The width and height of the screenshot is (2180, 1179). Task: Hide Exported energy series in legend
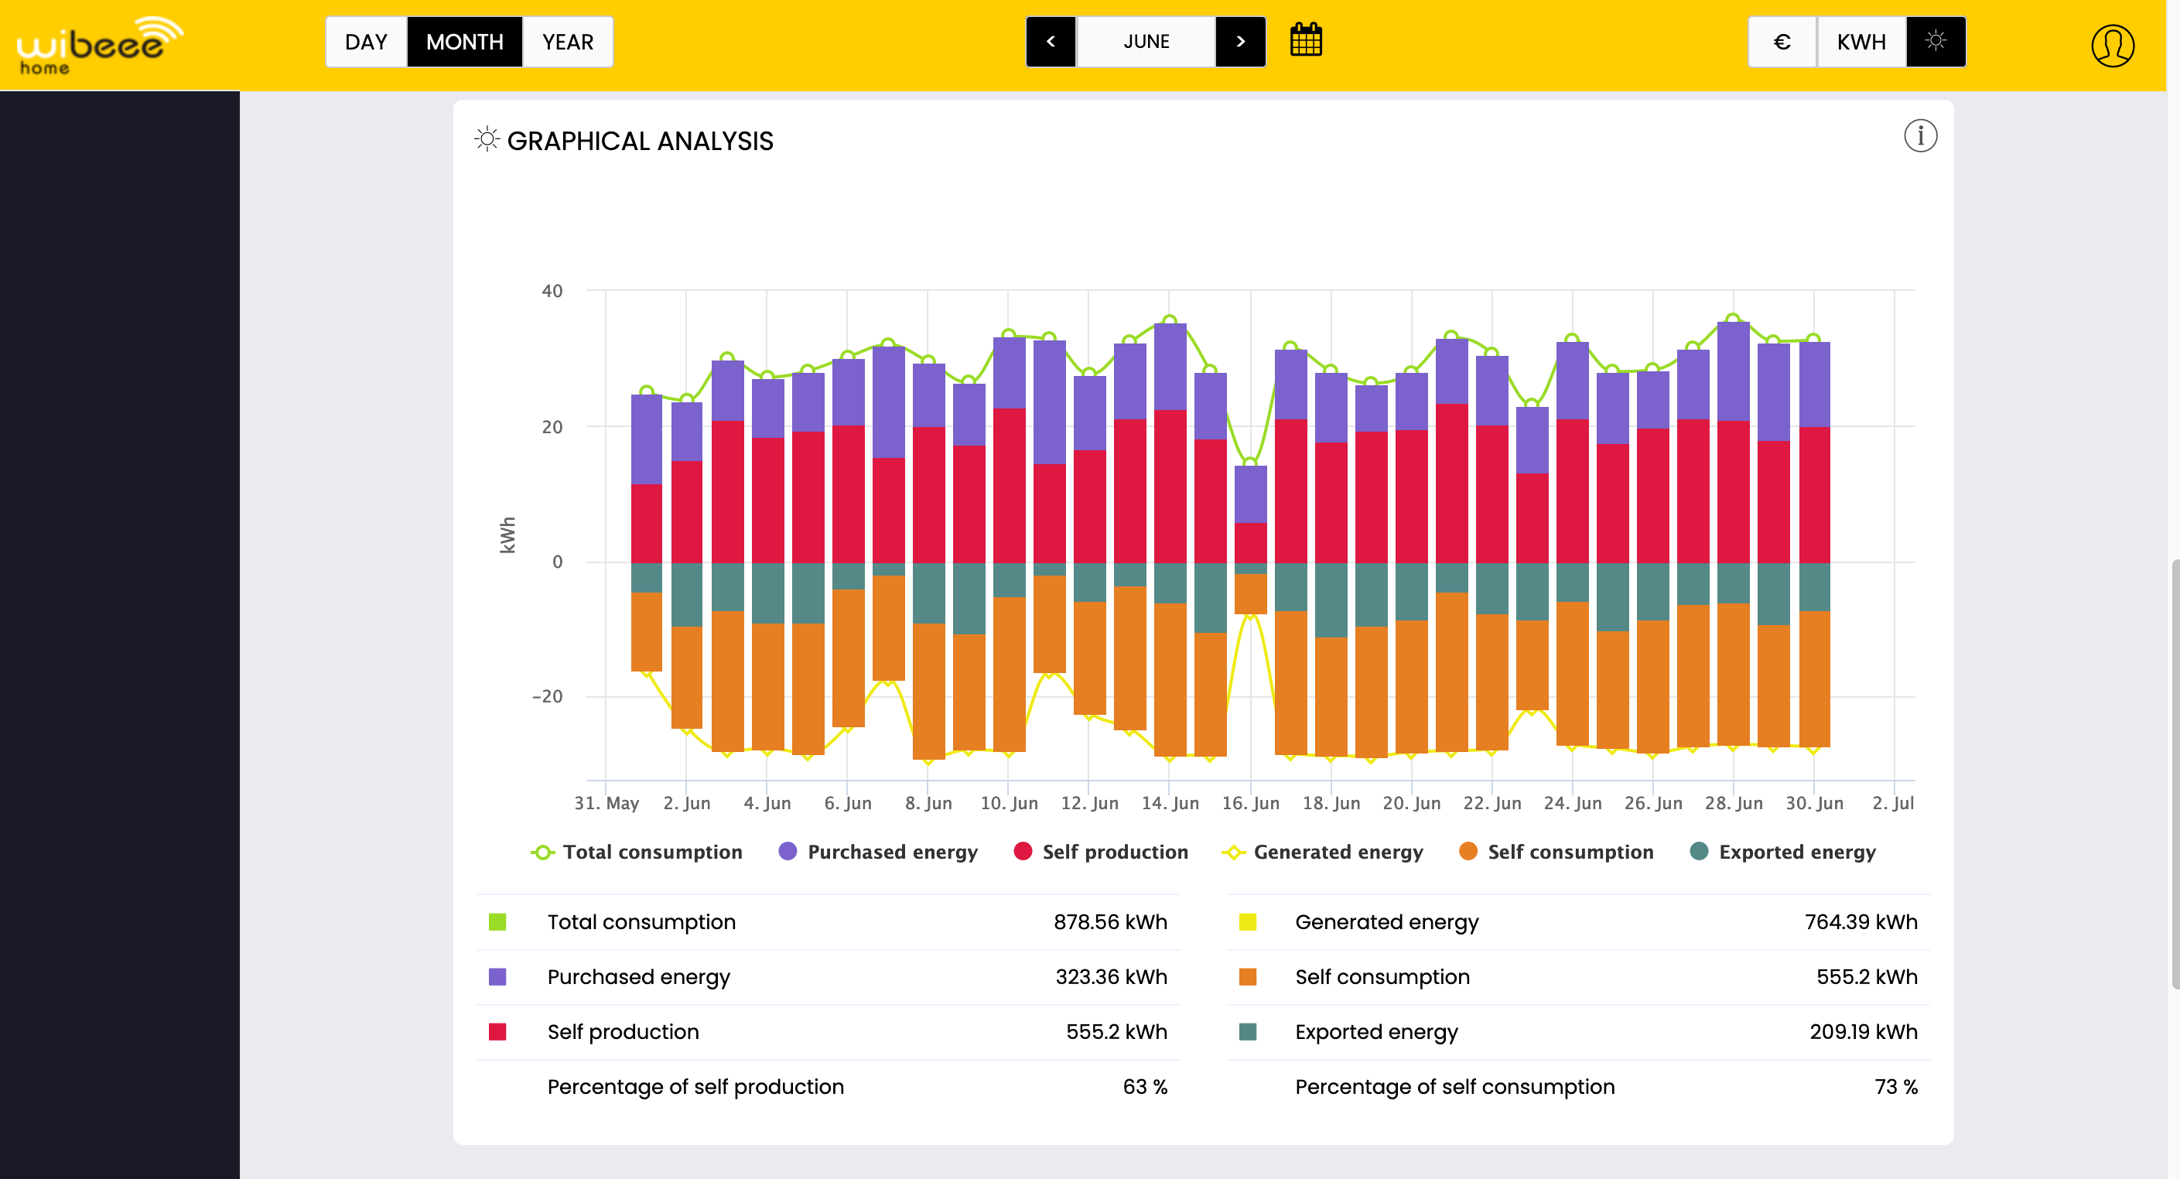pyautogui.click(x=1782, y=852)
